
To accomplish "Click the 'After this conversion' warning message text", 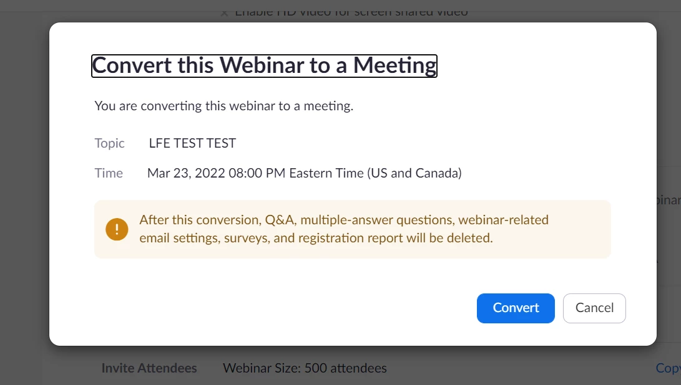I will pos(343,220).
